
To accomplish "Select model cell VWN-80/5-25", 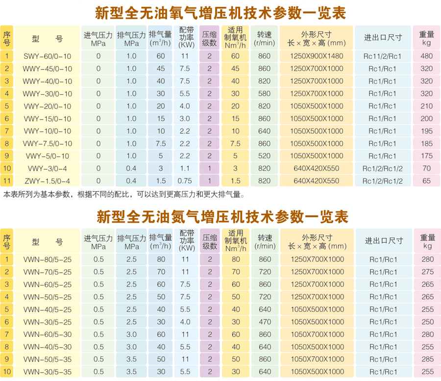I will tap(47, 259).
